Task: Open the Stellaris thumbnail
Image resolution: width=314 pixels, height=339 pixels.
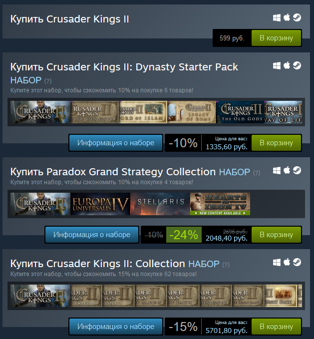Action: pos(160,204)
